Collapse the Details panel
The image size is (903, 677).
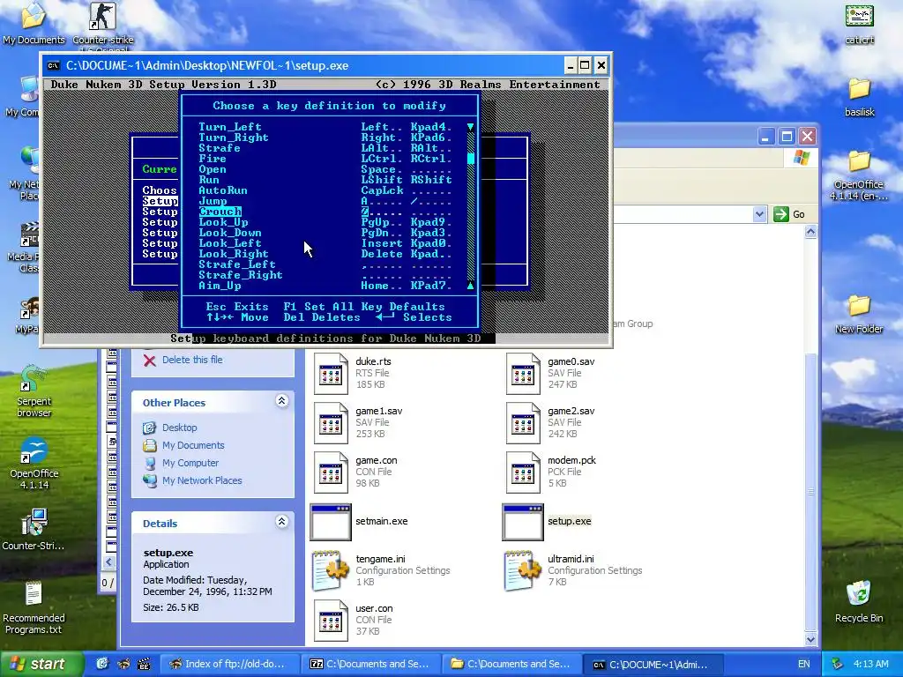(x=281, y=522)
